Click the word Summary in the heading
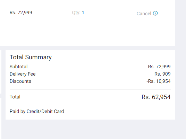186x139 pixels. 39,57
